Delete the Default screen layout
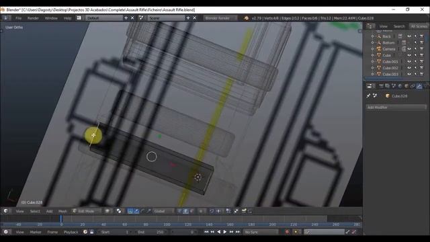 [132, 18]
